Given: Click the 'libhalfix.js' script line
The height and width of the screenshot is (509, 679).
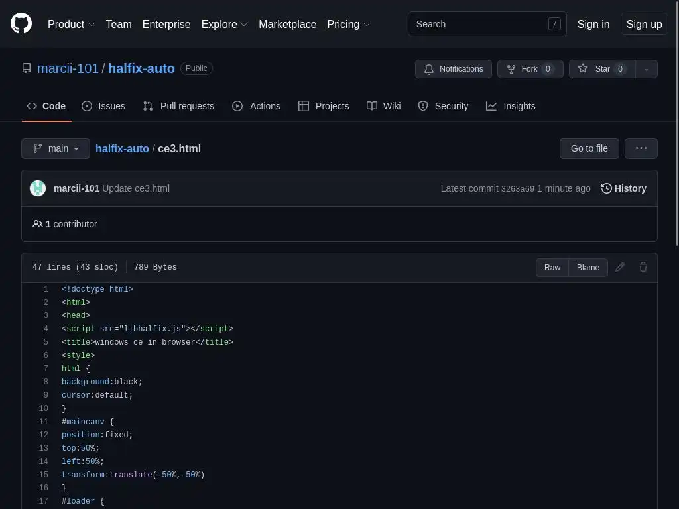Looking at the screenshot, I should pyautogui.click(x=147, y=329).
